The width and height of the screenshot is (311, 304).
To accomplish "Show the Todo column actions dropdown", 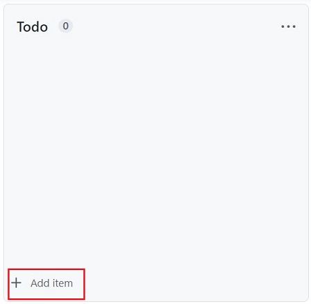I will point(288,26).
